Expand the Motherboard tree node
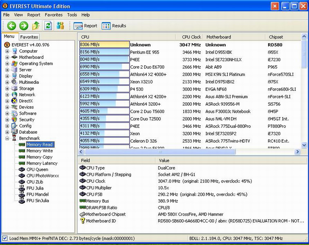Viewport: 309px width, 245px height. click(x=7, y=57)
